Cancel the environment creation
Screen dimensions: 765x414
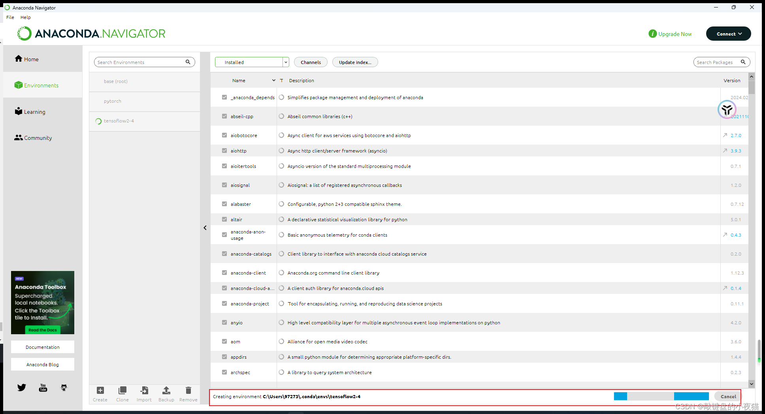(x=728, y=396)
